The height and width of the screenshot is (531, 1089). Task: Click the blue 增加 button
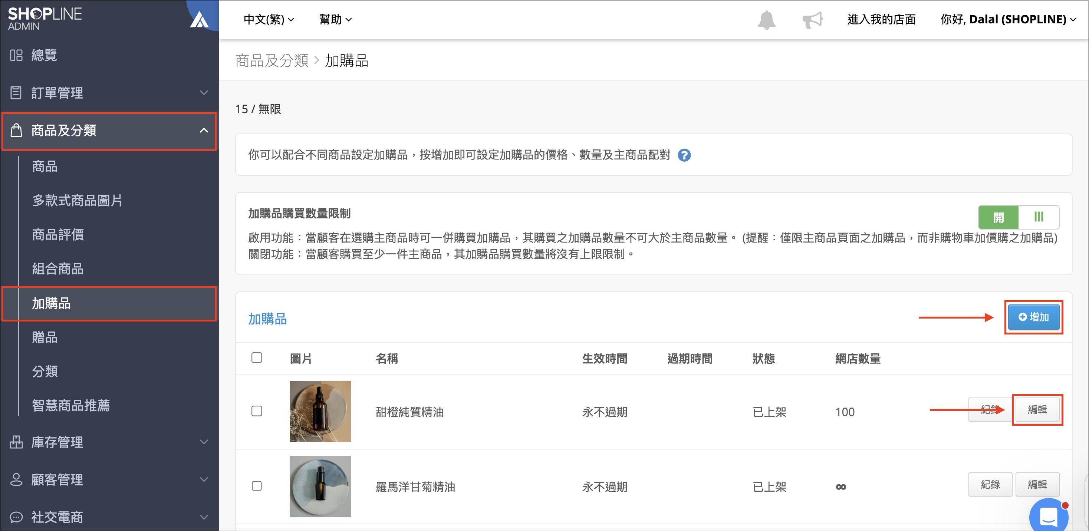pos(1034,317)
